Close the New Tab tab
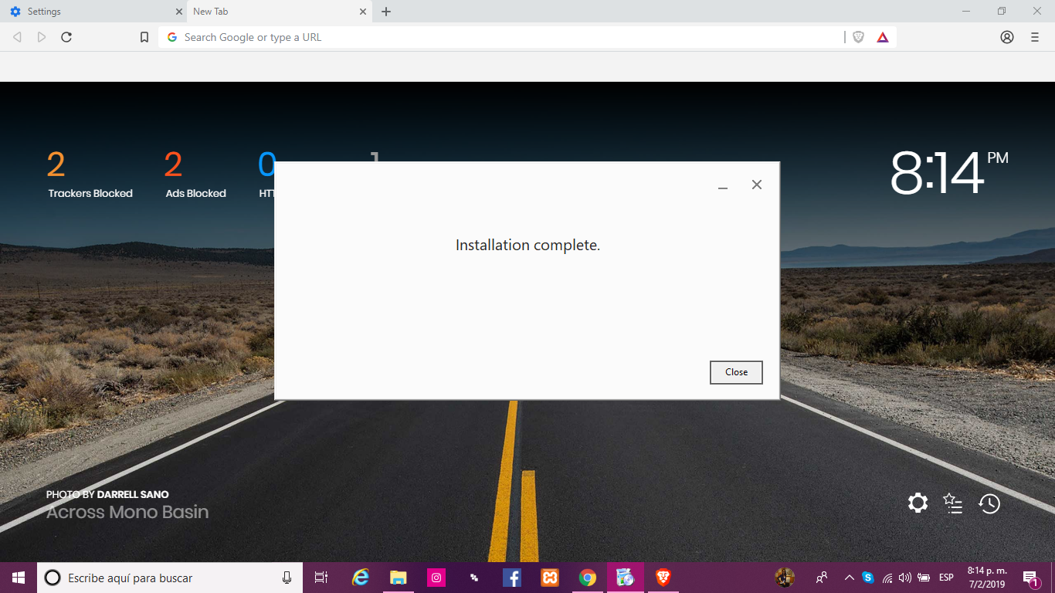This screenshot has height=593, width=1055. pyautogui.click(x=363, y=12)
